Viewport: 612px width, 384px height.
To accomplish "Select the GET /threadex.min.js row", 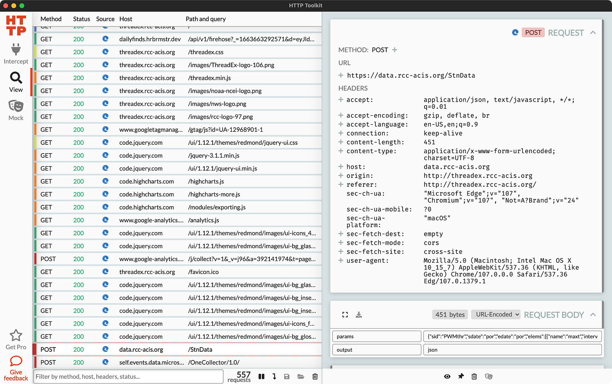I will [x=178, y=78].
